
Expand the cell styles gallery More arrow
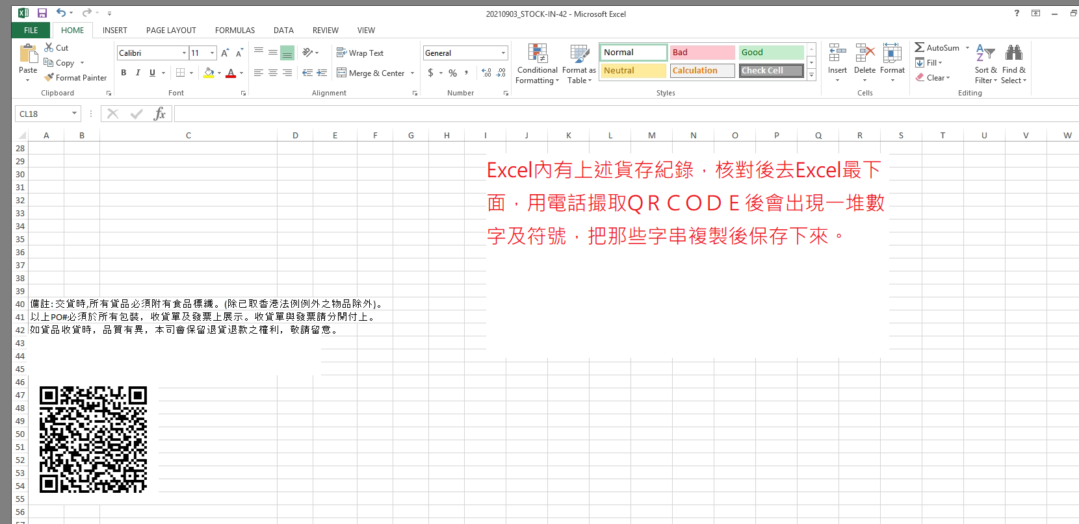[x=811, y=75]
